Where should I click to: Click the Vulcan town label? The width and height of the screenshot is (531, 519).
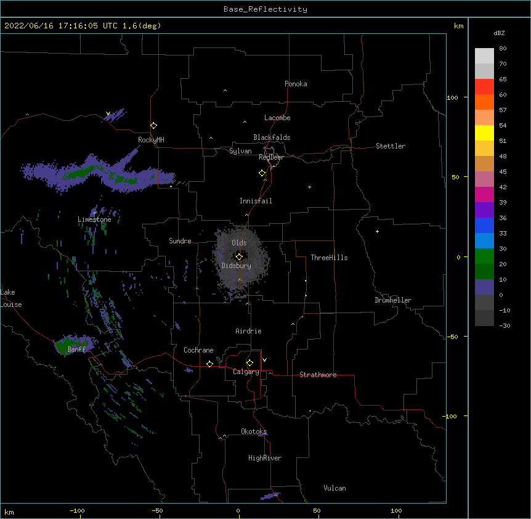point(334,488)
